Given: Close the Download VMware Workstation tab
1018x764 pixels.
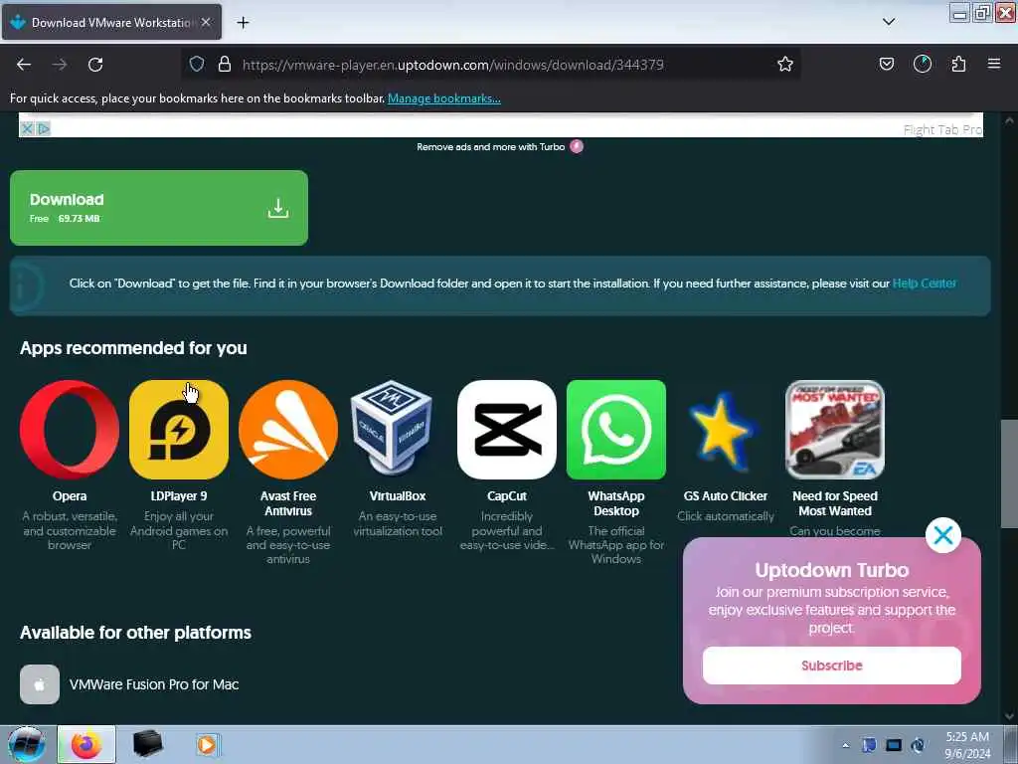Looking at the screenshot, I should click(x=206, y=22).
